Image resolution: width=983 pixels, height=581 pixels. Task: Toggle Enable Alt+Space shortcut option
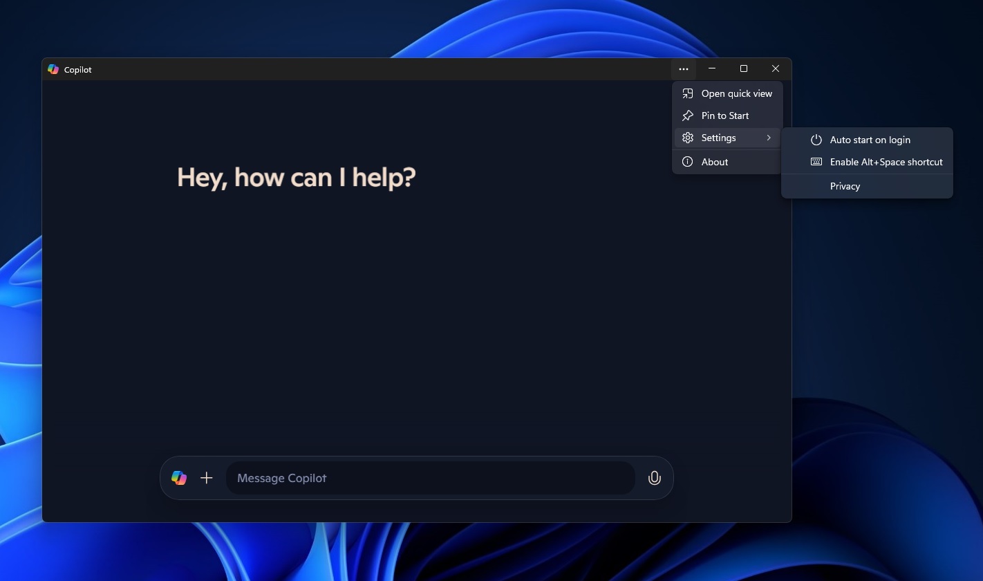pos(867,162)
